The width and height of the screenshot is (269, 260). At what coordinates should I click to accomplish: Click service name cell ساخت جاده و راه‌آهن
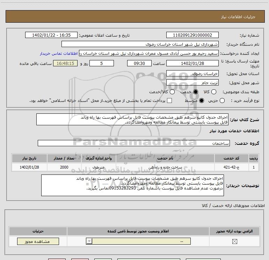click(x=165, y=167)
